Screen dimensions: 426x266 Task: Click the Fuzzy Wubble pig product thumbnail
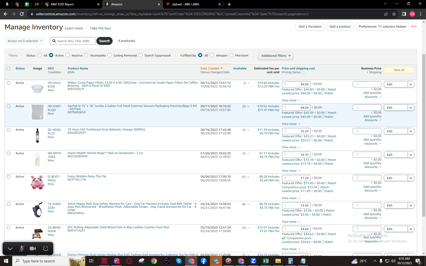coord(38,182)
